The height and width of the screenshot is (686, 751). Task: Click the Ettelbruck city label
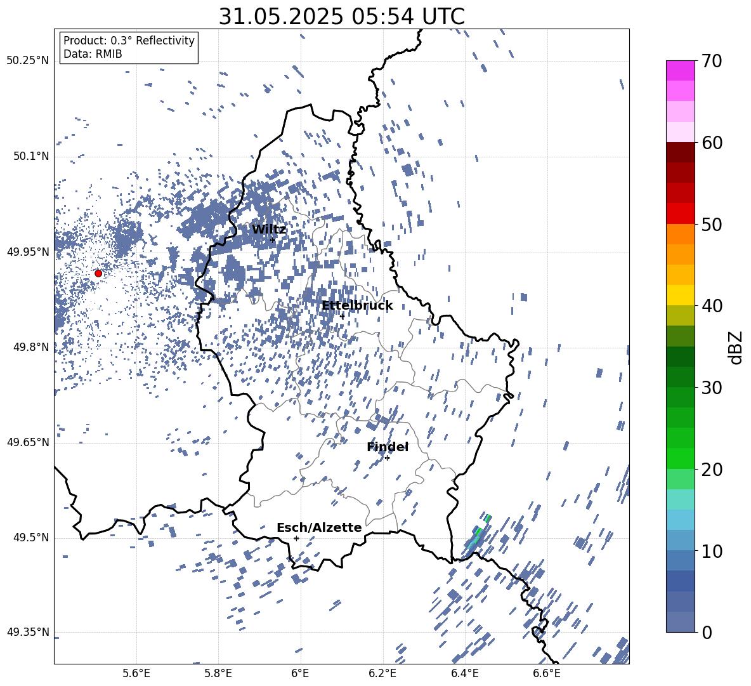tap(357, 305)
